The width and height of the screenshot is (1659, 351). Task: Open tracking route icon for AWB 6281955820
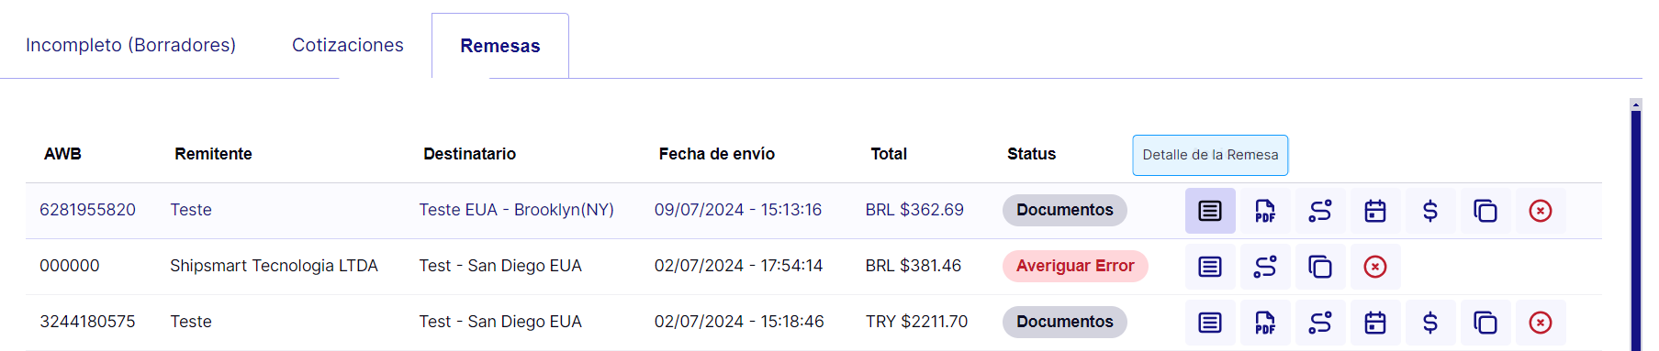pos(1320,211)
